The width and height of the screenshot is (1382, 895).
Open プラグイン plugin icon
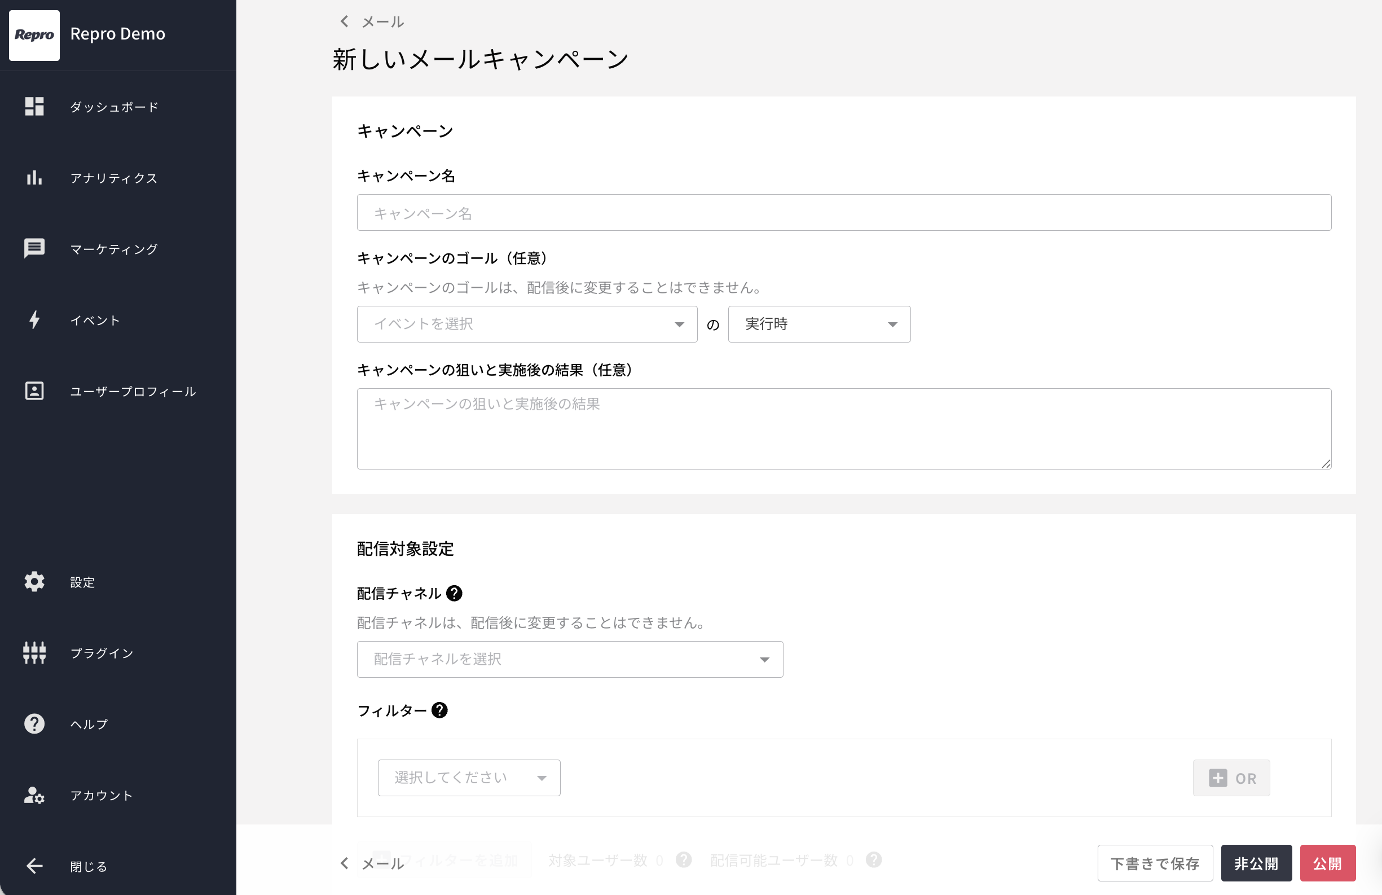coord(34,652)
